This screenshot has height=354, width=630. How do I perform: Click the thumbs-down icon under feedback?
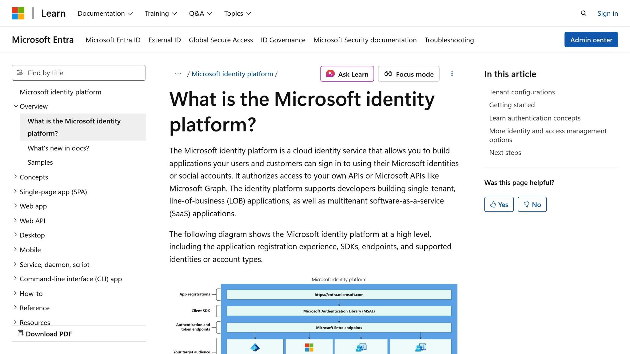point(527,204)
